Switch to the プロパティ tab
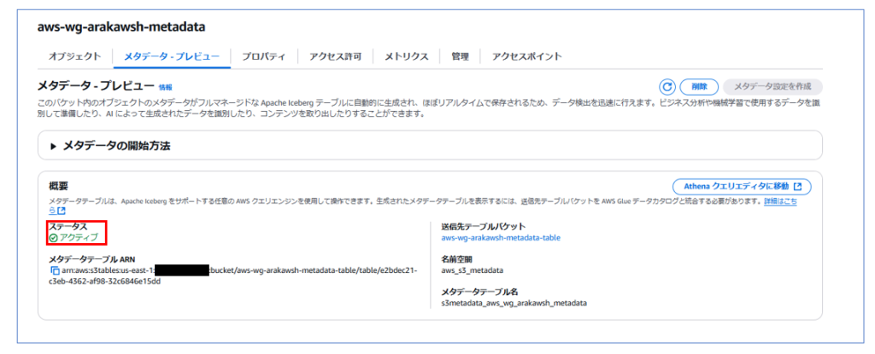 tap(263, 56)
